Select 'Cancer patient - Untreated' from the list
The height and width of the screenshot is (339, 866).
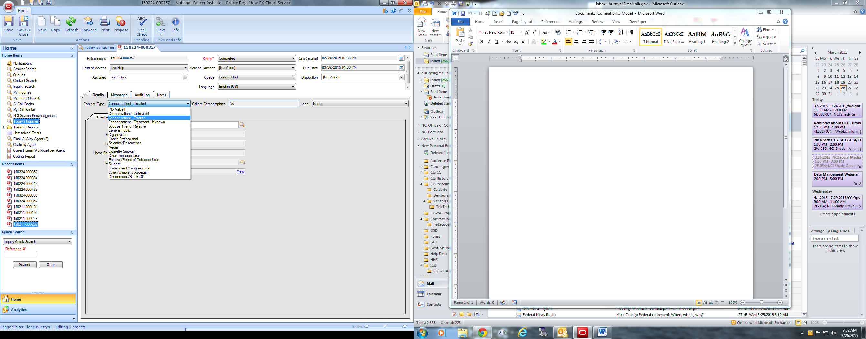pyautogui.click(x=128, y=114)
